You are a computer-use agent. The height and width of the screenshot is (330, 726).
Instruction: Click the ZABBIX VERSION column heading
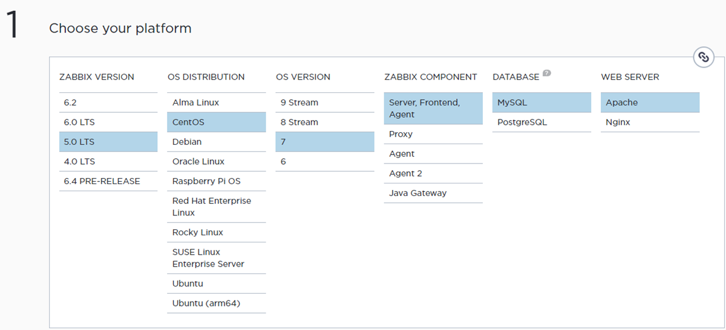[97, 77]
